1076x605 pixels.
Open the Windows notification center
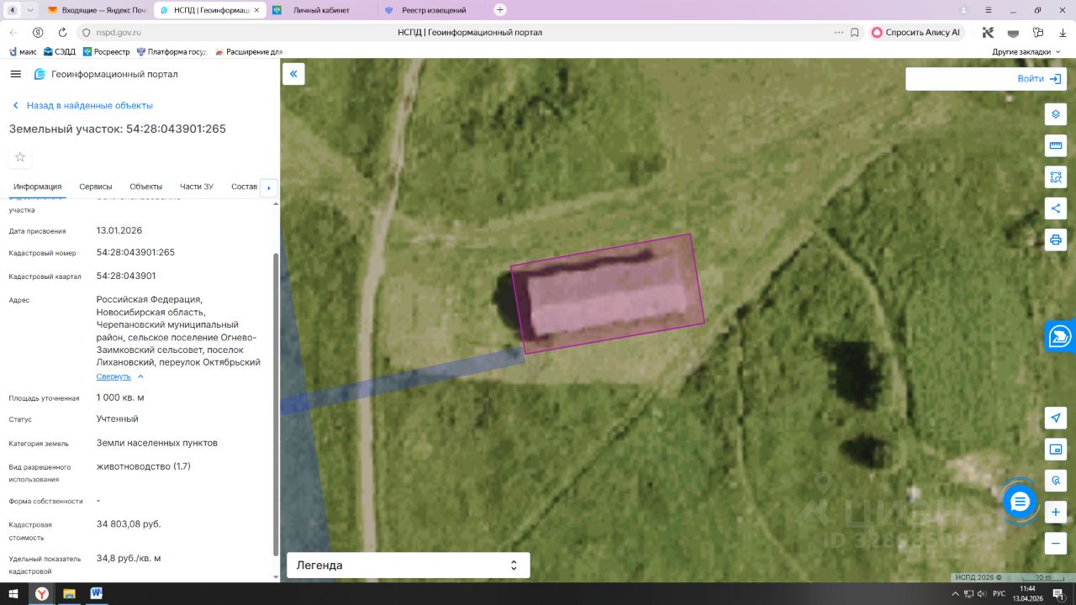(x=1059, y=594)
